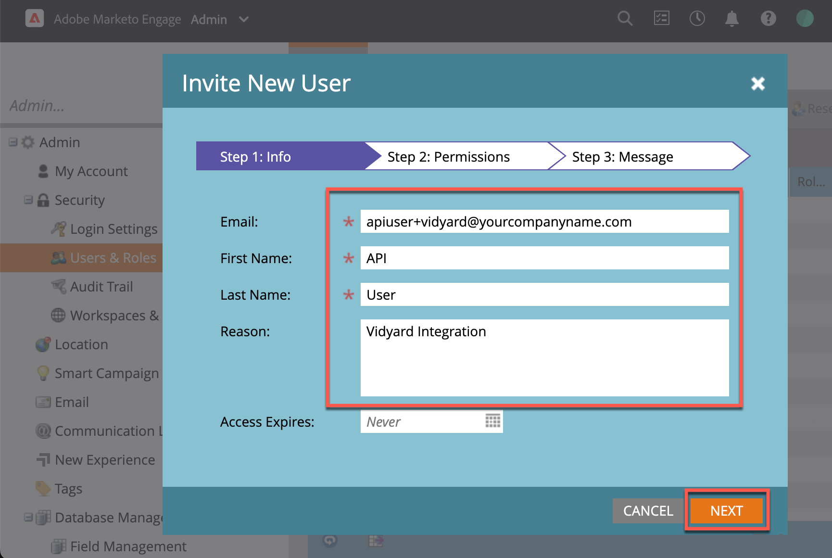Select Step 1: Info tab
This screenshot has height=558, width=832.
281,156
